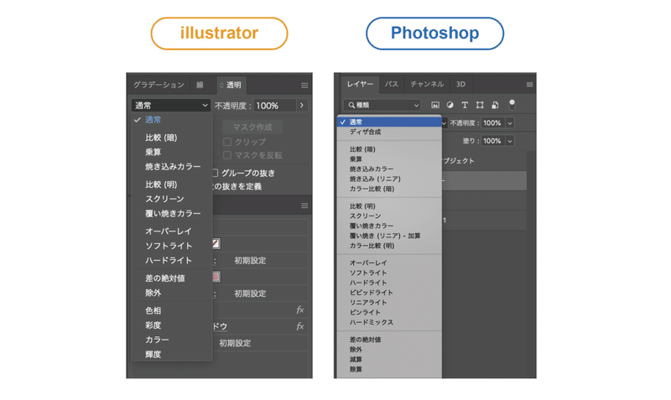Open Photoshop 塗り slider dropdown arrow

click(510, 141)
